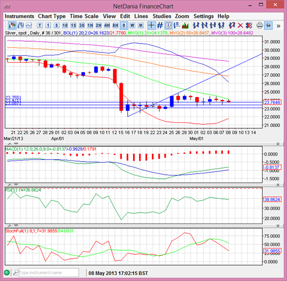Select the candlestick chart type icon
This screenshot has height=281, width=287.
[12, 25]
